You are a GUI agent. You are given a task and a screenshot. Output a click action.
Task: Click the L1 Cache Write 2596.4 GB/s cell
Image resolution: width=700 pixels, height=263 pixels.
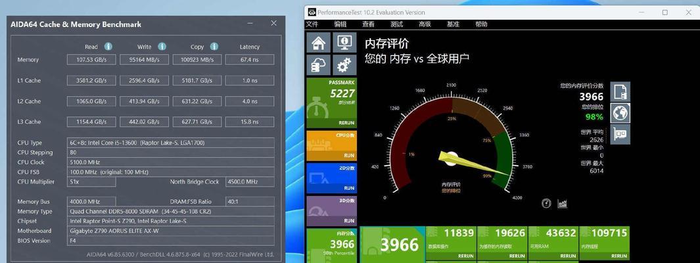point(144,80)
